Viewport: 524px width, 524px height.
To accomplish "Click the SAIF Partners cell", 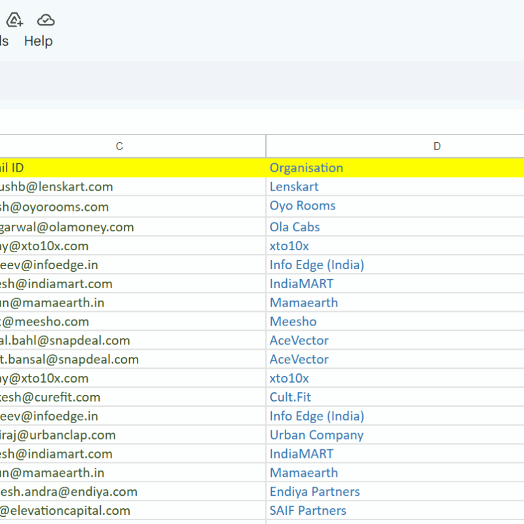I will (395, 510).
